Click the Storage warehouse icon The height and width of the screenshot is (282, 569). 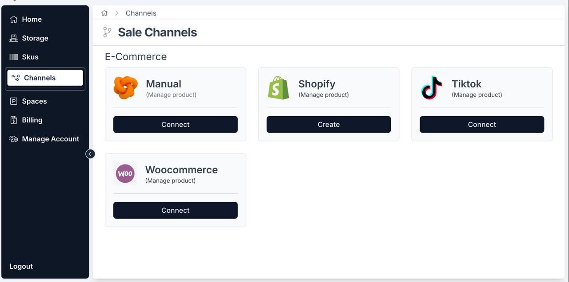pyautogui.click(x=14, y=38)
